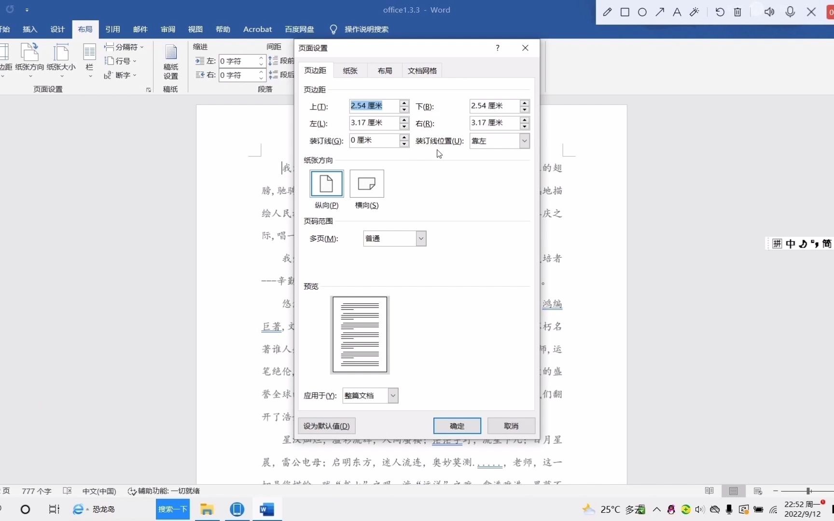Open the 视图 ribbon tab
Image resolution: width=834 pixels, height=521 pixels.
pos(195,29)
